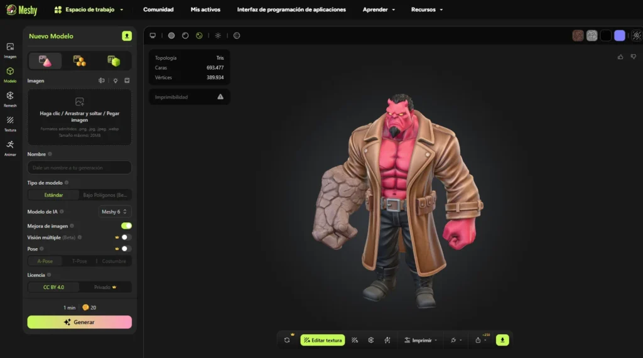Click the thumbs up icon

(620, 57)
